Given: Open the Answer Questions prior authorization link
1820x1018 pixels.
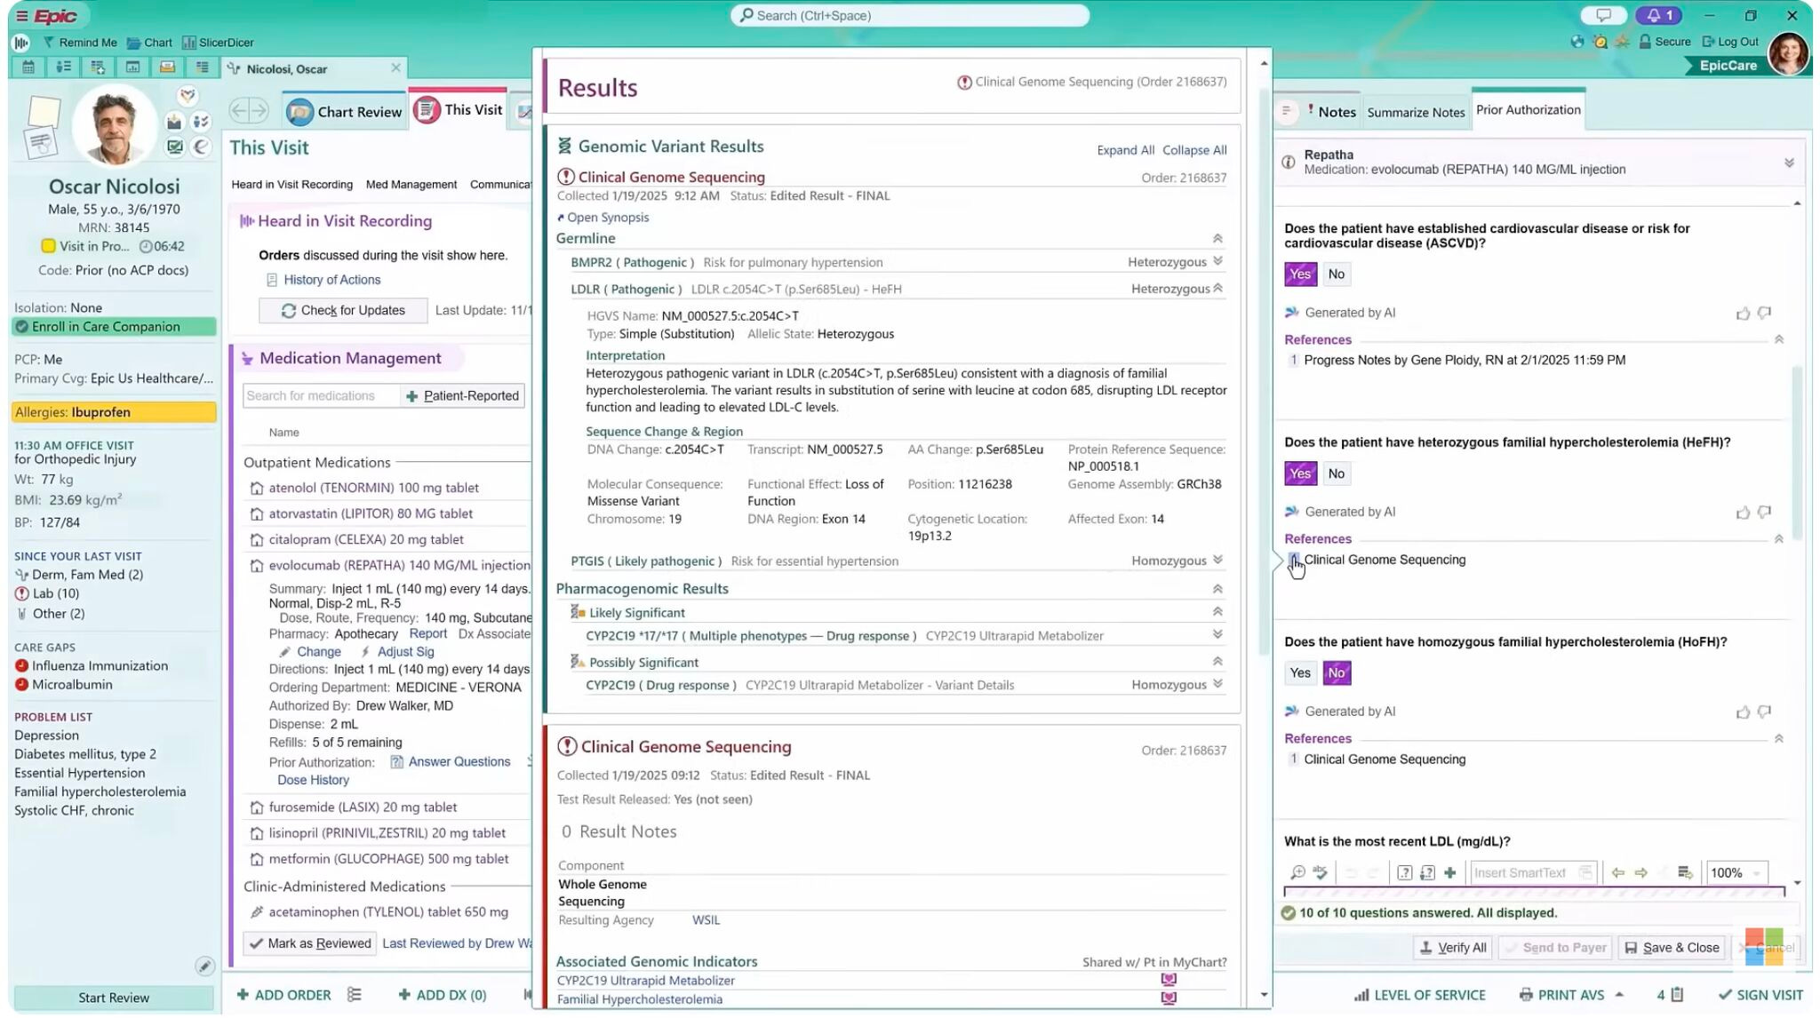Looking at the screenshot, I should tap(459, 762).
